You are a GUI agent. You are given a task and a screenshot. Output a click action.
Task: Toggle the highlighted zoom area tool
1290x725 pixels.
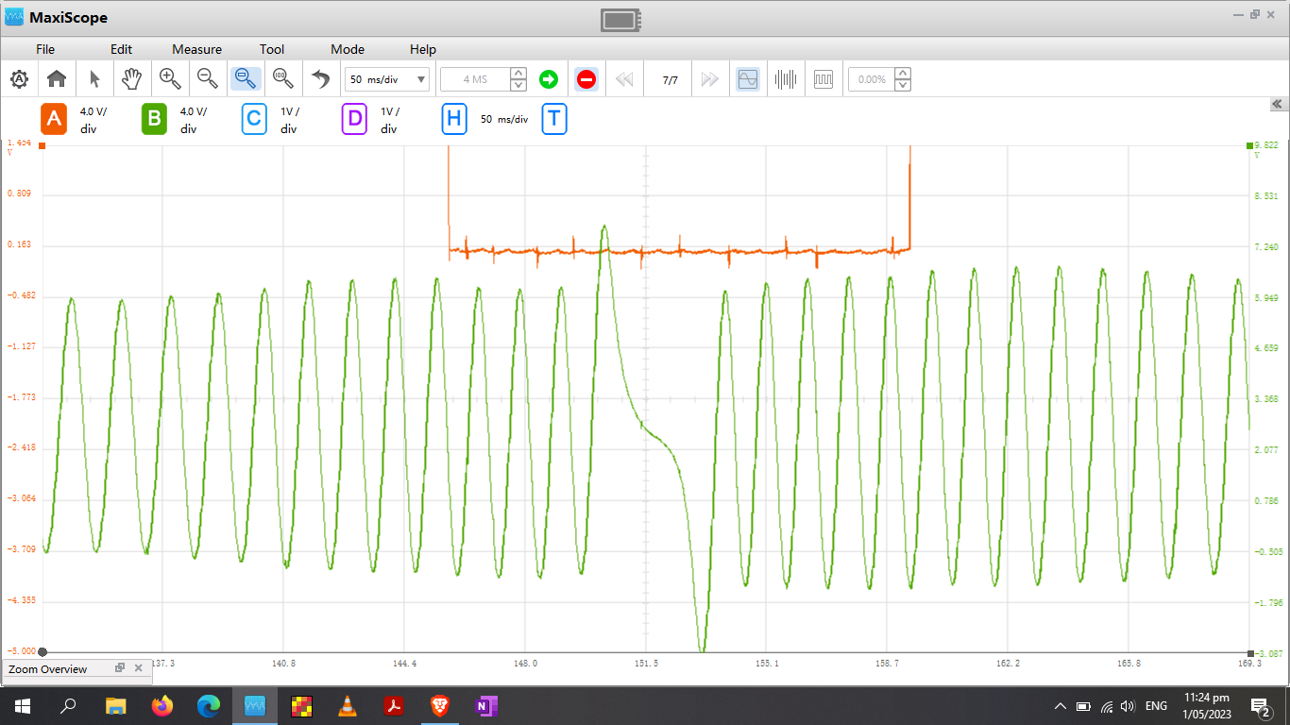point(246,79)
